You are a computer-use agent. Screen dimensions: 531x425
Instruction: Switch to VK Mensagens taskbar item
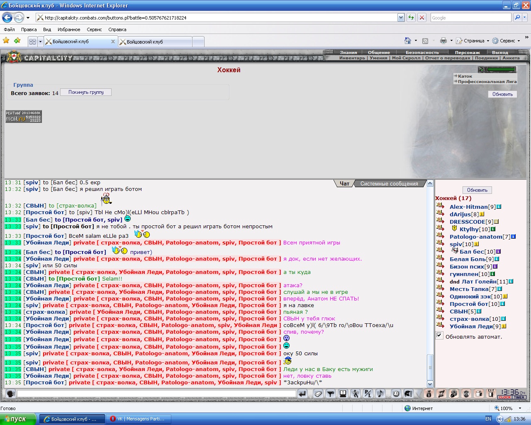pos(138,419)
